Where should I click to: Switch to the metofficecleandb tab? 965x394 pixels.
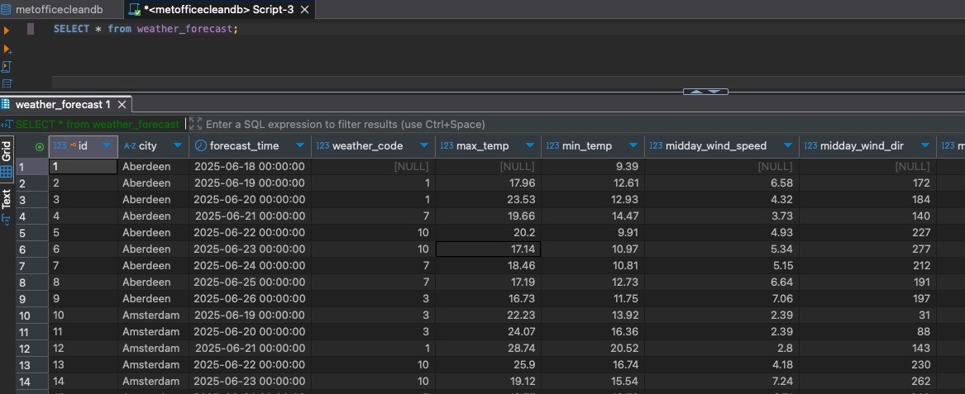click(x=59, y=10)
